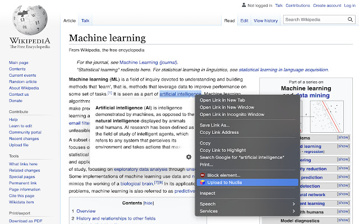The image size is (359, 224).
Task: Open a Random article
Action: pyautogui.click(x=22, y=82)
